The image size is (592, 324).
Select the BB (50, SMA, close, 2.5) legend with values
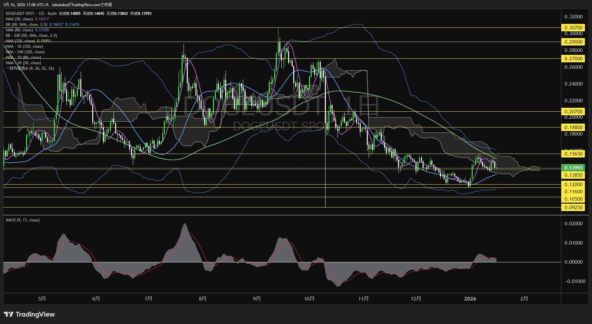click(42, 25)
